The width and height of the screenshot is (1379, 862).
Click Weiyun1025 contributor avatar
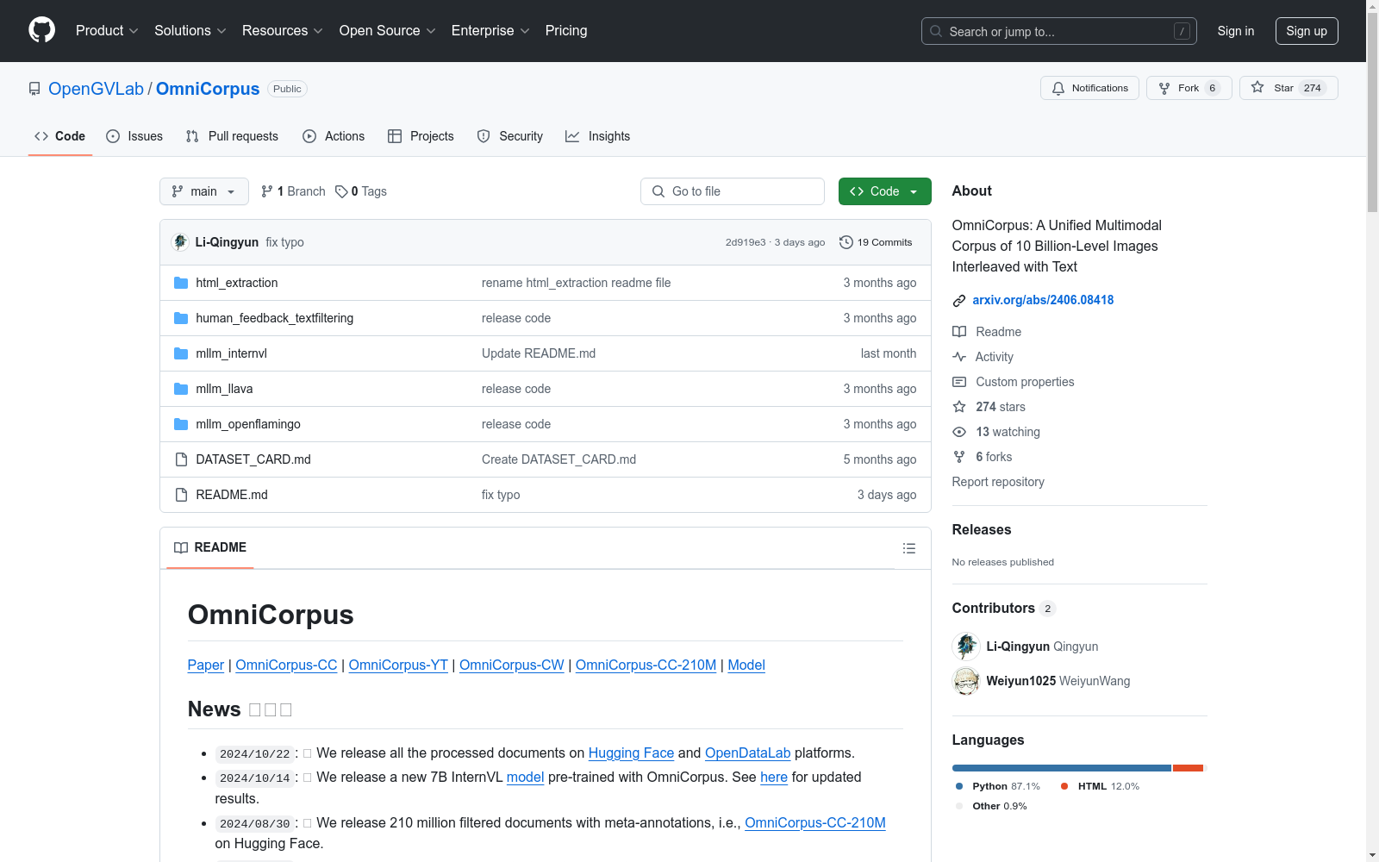(x=966, y=681)
